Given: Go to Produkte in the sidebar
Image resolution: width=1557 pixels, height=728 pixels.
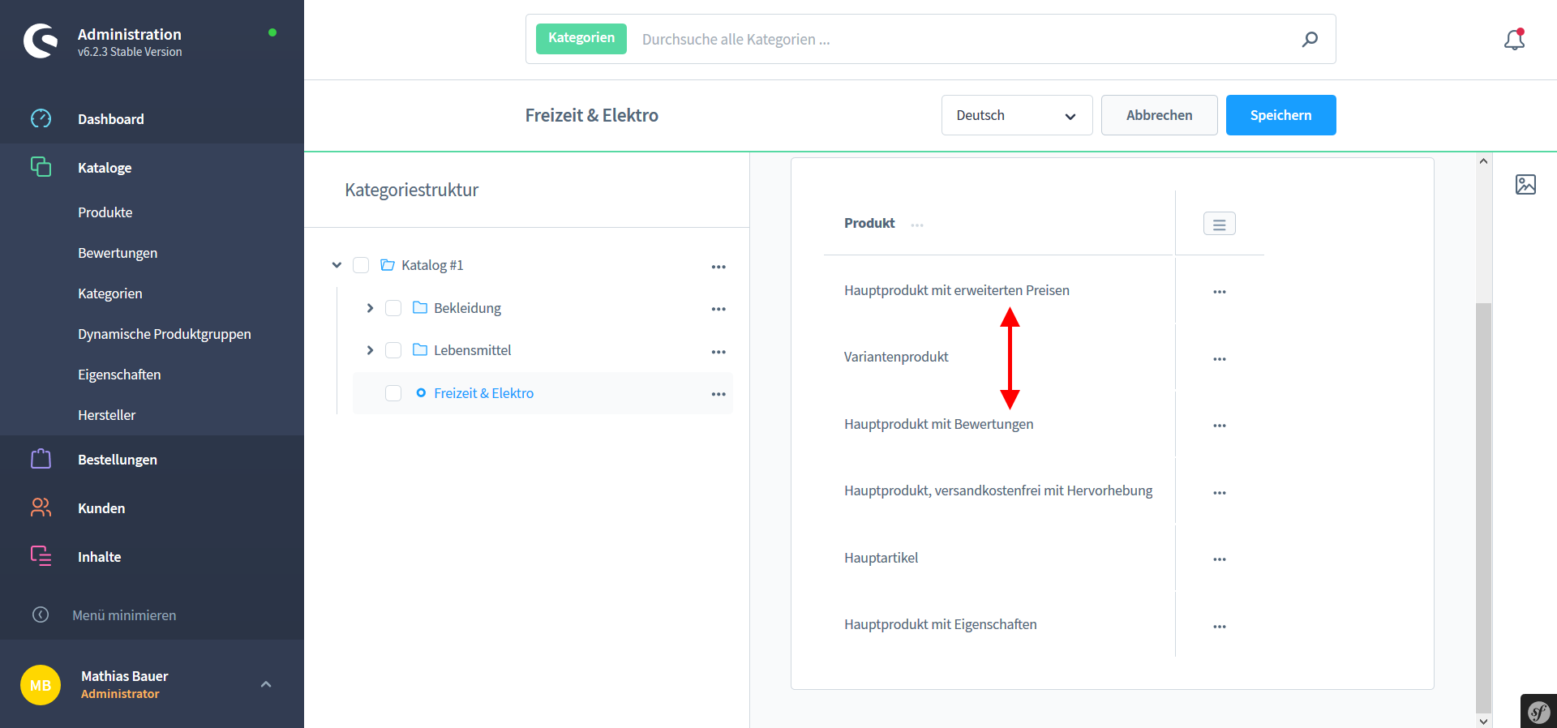Looking at the screenshot, I should pyautogui.click(x=105, y=212).
